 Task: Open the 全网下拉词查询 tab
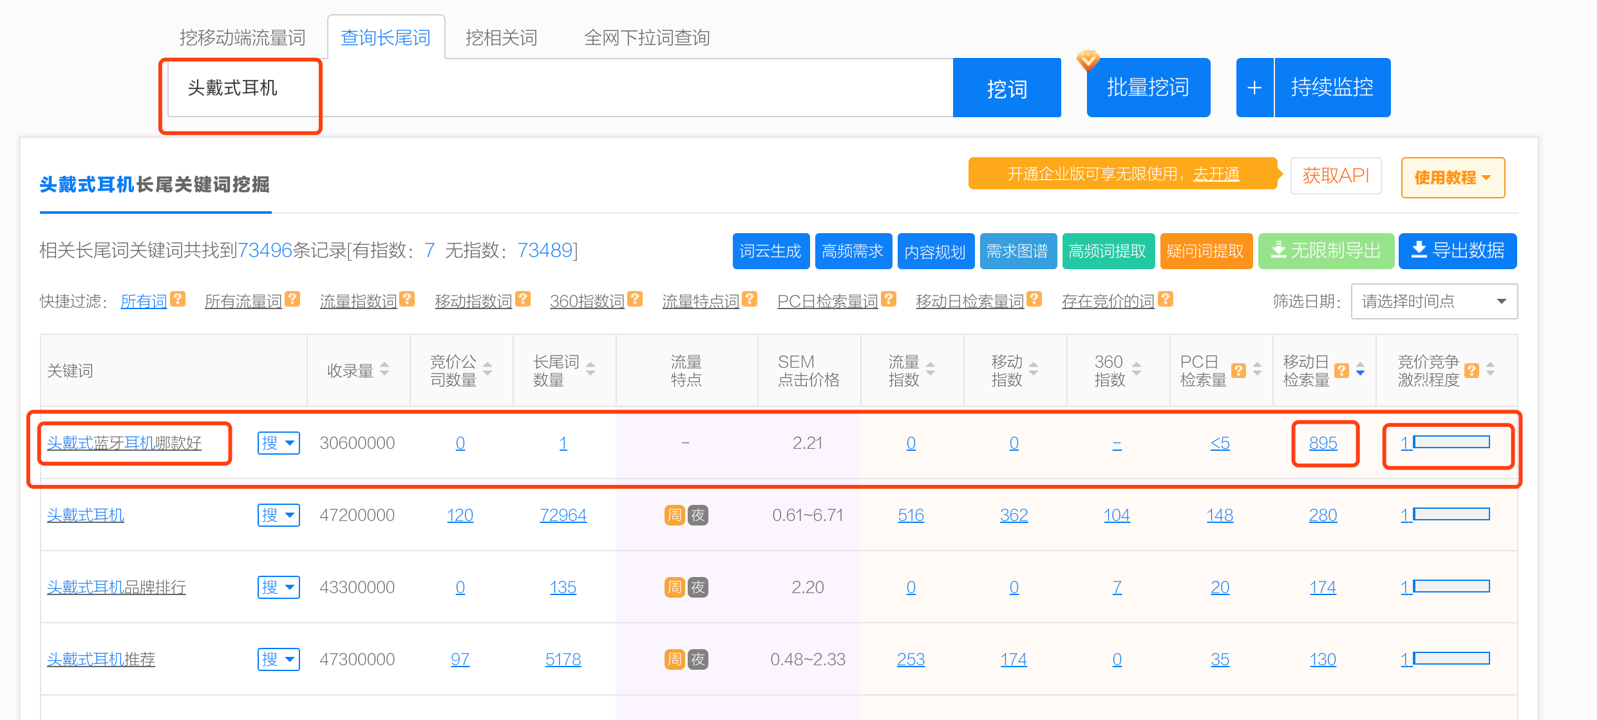[647, 38]
